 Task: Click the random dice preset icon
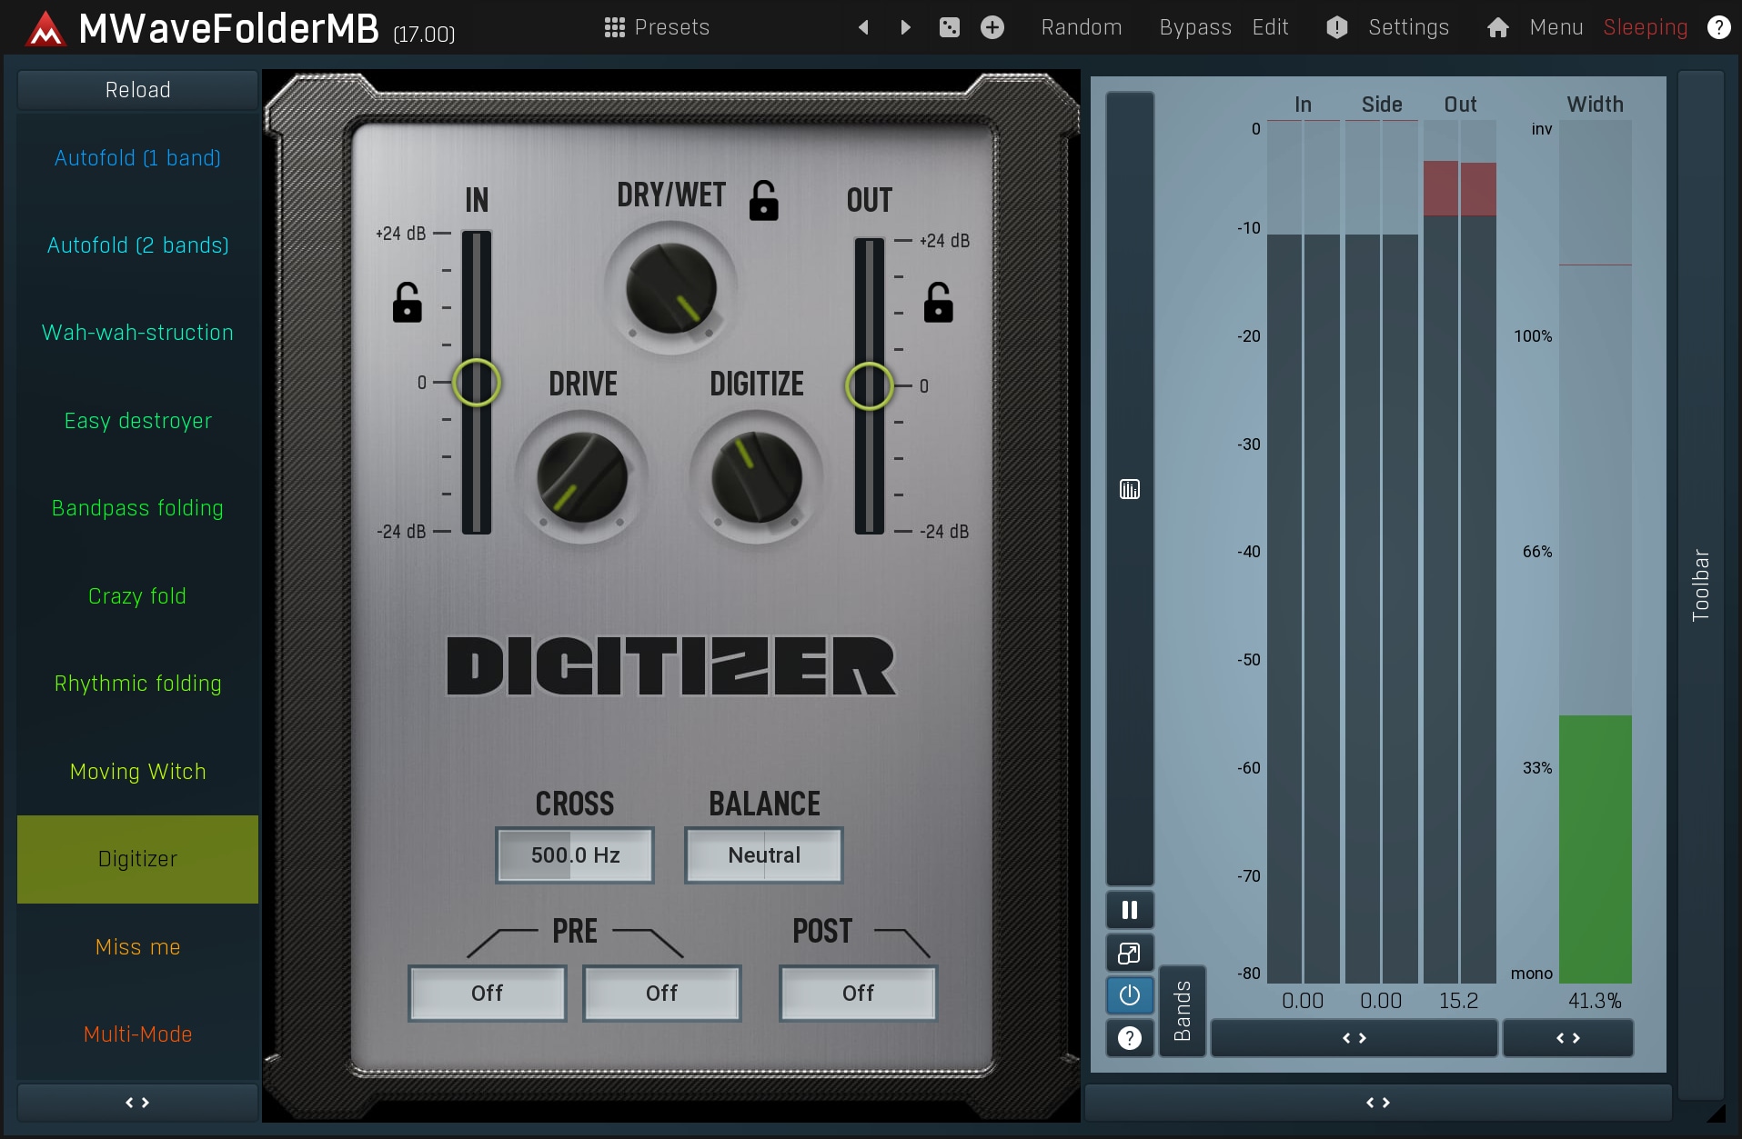tap(949, 27)
